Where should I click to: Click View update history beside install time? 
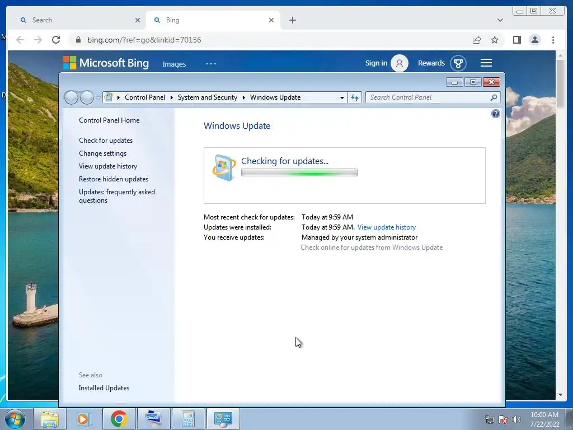pyautogui.click(x=387, y=227)
